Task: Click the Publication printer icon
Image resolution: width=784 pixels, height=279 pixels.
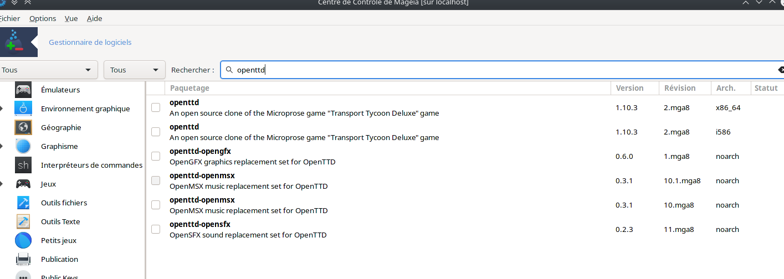Action: (x=23, y=259)
